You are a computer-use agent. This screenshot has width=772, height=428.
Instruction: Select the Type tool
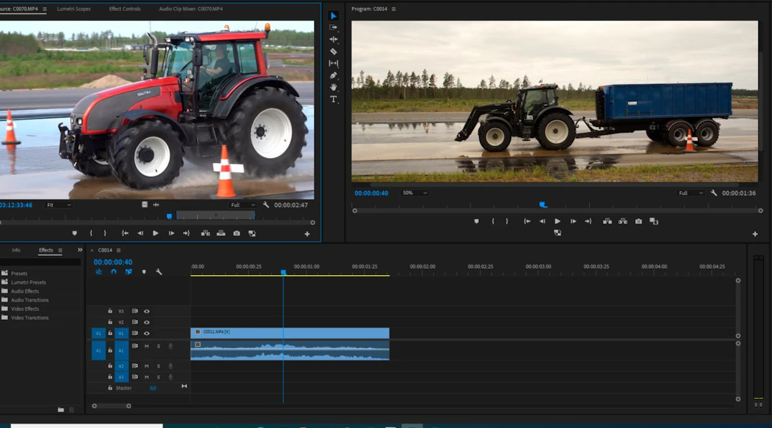333,99
